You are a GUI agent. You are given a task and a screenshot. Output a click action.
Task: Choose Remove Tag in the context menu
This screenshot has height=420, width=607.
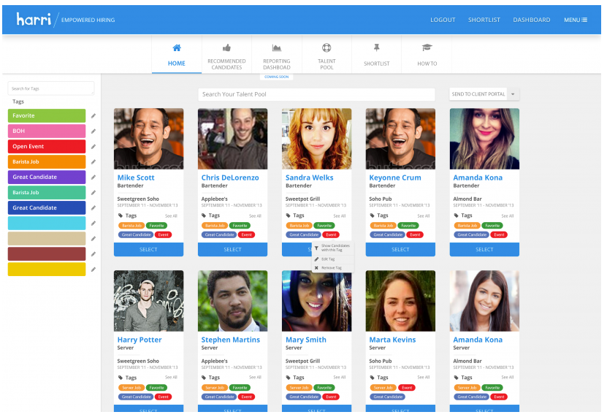tap(333, 268)
